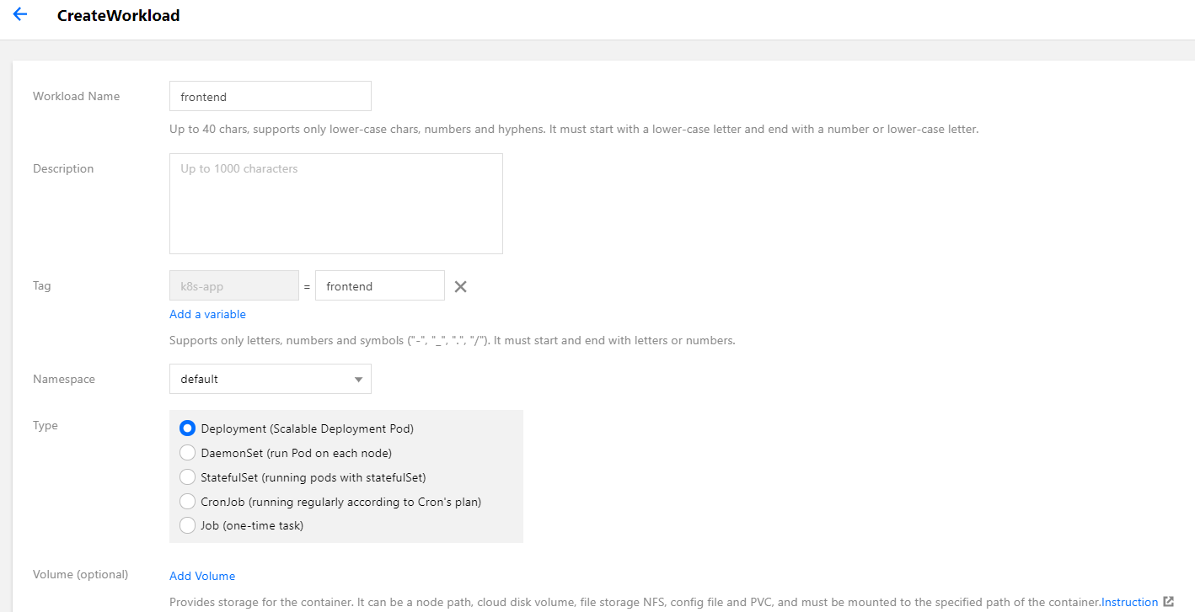Click the disabled k8s-app tag key field
This screenshot has width=1195, height=612.
tap(233, 286)
